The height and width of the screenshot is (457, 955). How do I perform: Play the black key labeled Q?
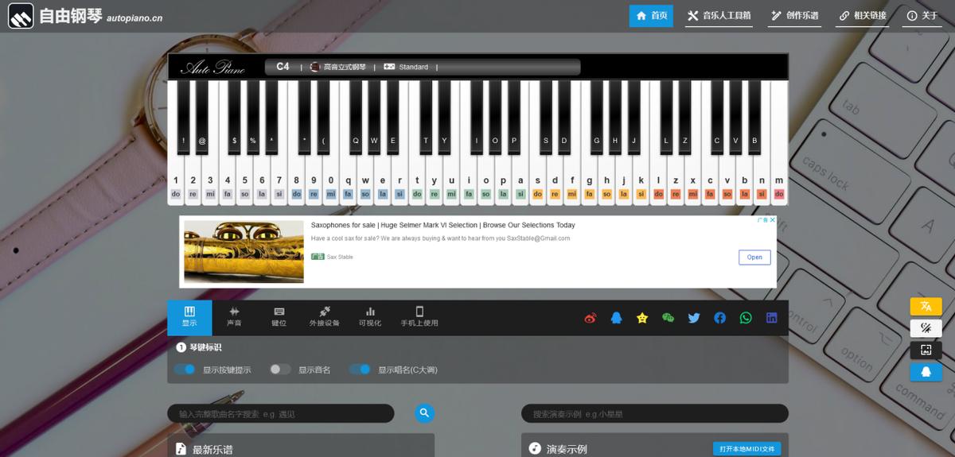(x=355, y=117)
